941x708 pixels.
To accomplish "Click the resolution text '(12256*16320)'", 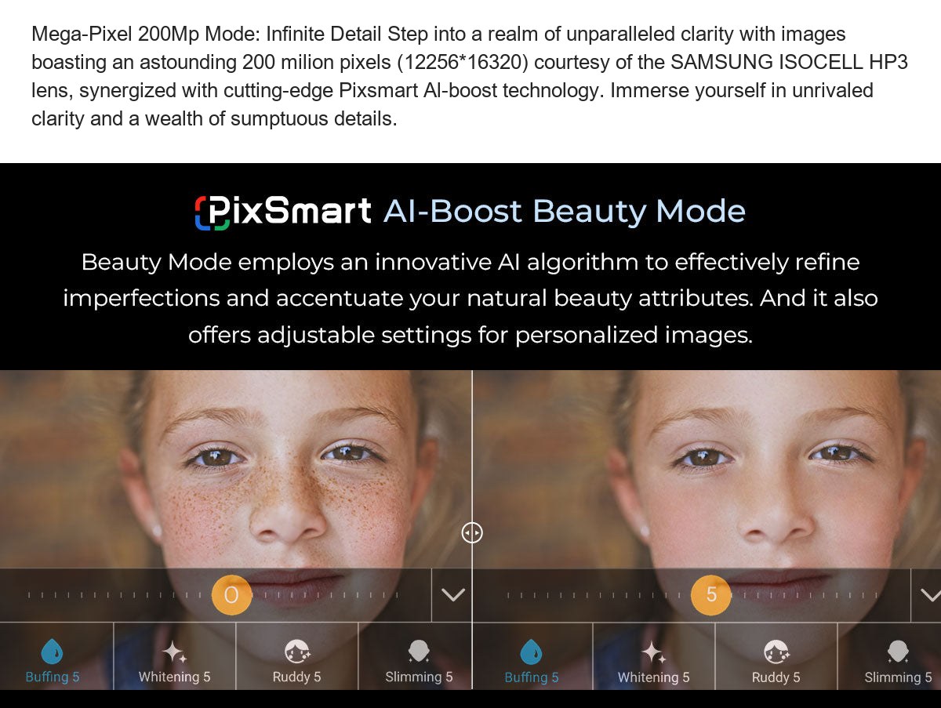I will [x=464, y=63].
